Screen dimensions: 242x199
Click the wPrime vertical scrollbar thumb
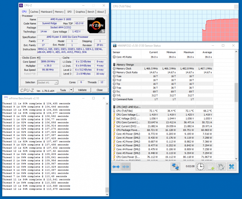[107, 190]
